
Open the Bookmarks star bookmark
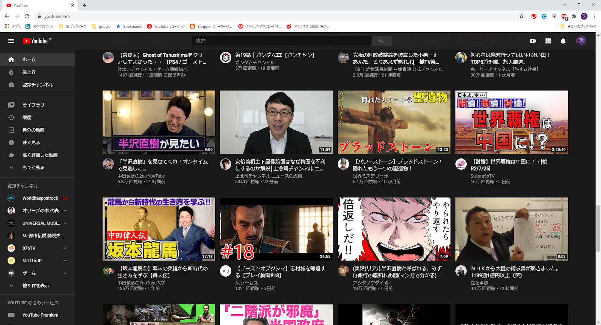point(129,26)
